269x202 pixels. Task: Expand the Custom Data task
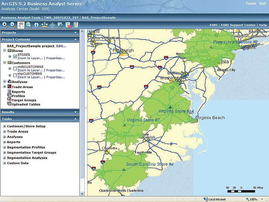[4, 163]
